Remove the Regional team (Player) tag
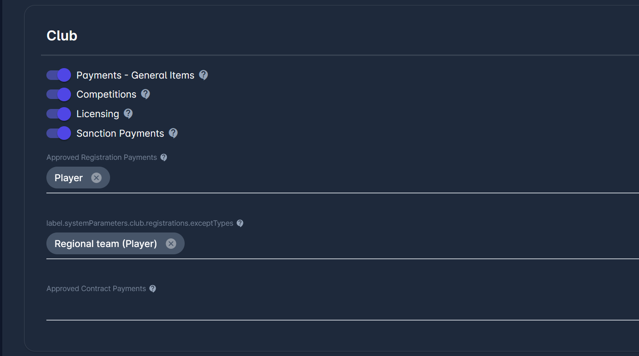The height and width of the screenshot is (356, 639). pos(171,243)
